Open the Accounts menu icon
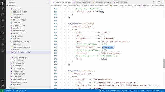This screenshot has width=165, height=92. point(3,80)
